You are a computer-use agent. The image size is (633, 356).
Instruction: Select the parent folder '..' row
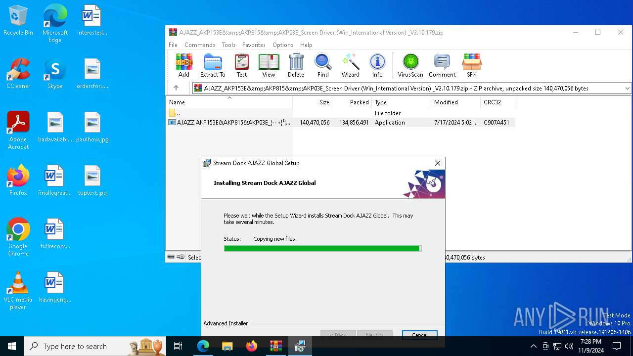[340, 113]
